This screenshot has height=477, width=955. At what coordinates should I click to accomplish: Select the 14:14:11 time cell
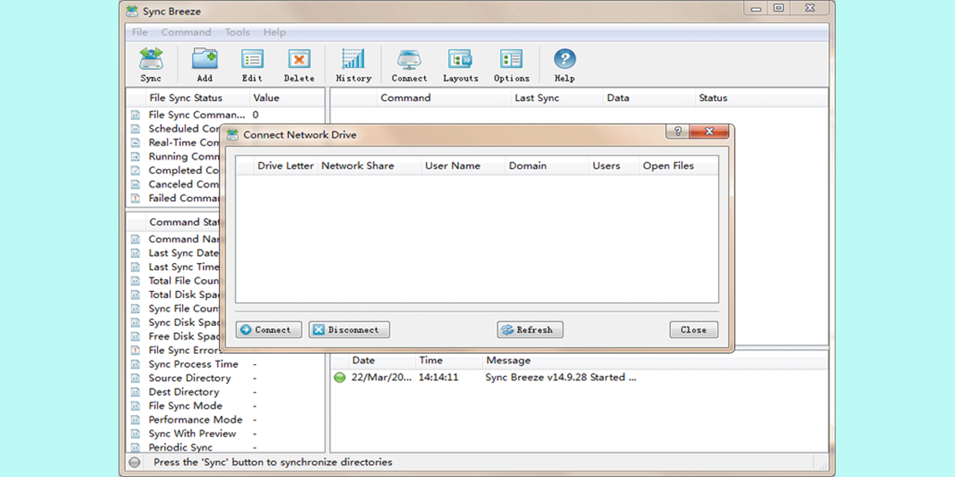tap(439, 378)
